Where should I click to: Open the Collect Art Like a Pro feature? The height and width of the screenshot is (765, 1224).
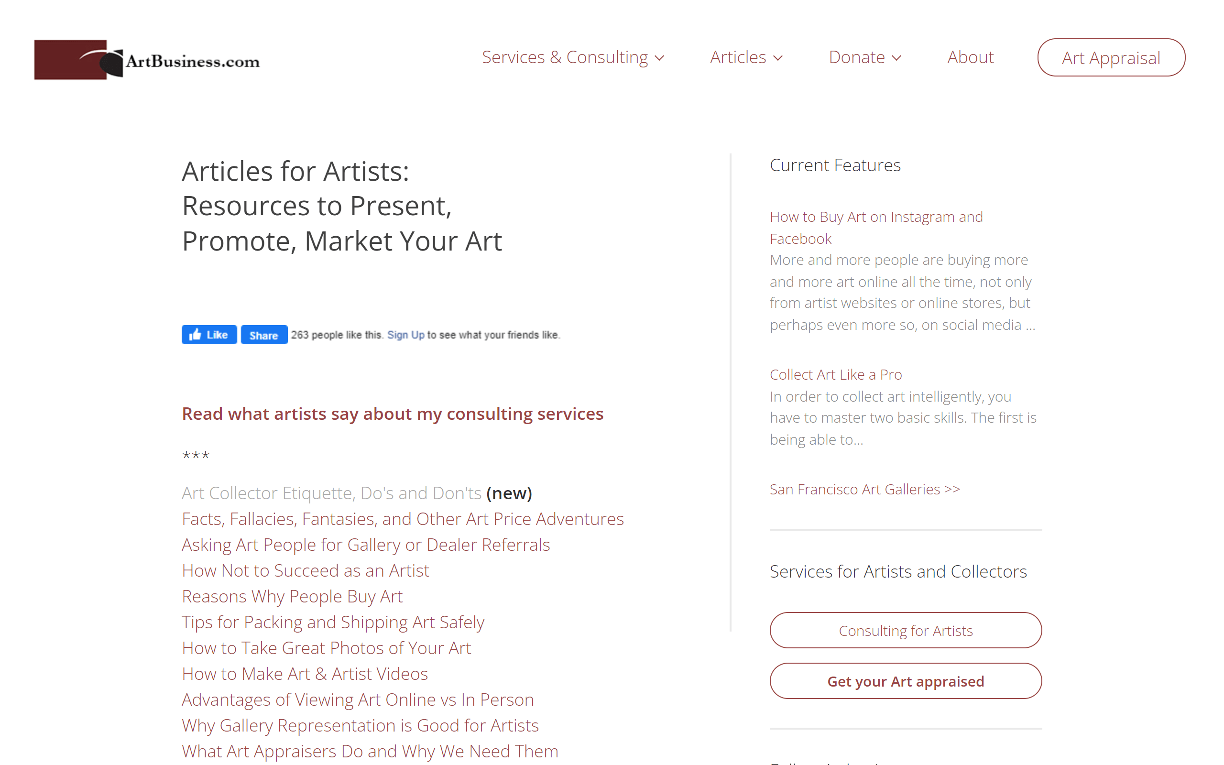pos(836,374)
